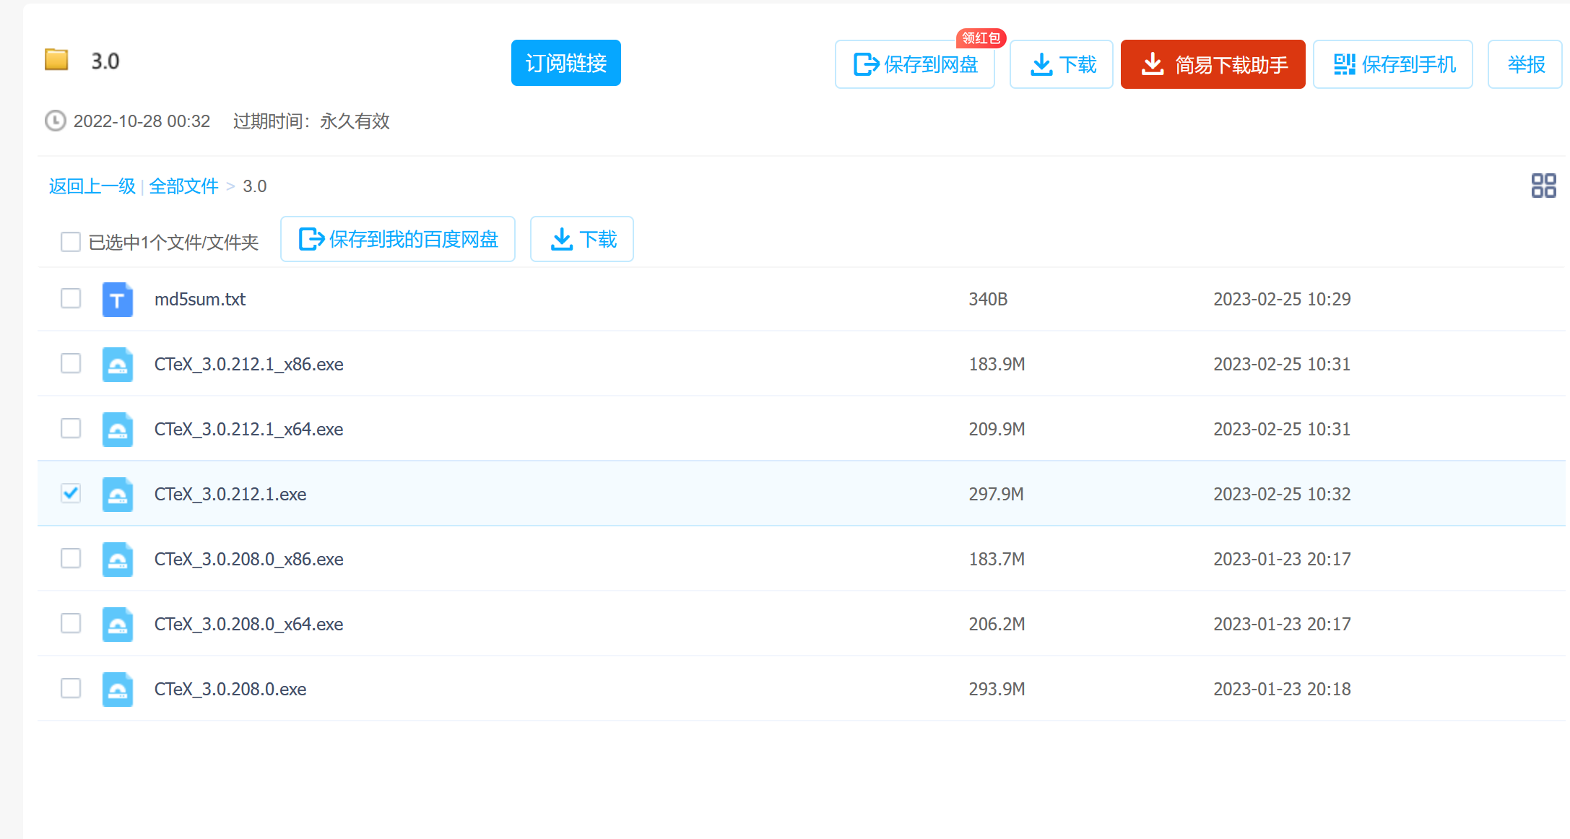The image size is (1570, 839).
Task: Uncheck the CTeX_3.0.212.1.exe checkbox
Action: [x=71, y=493]
